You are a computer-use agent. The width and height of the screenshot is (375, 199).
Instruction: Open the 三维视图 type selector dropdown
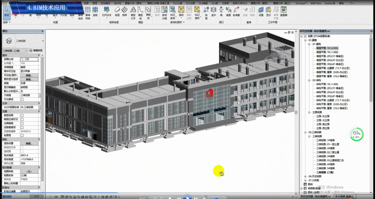coord(26,50)
